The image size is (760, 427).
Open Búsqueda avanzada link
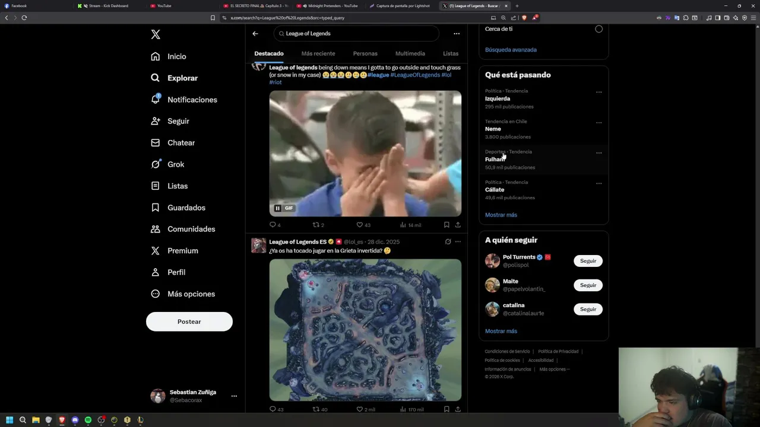[x=511, y=50]
